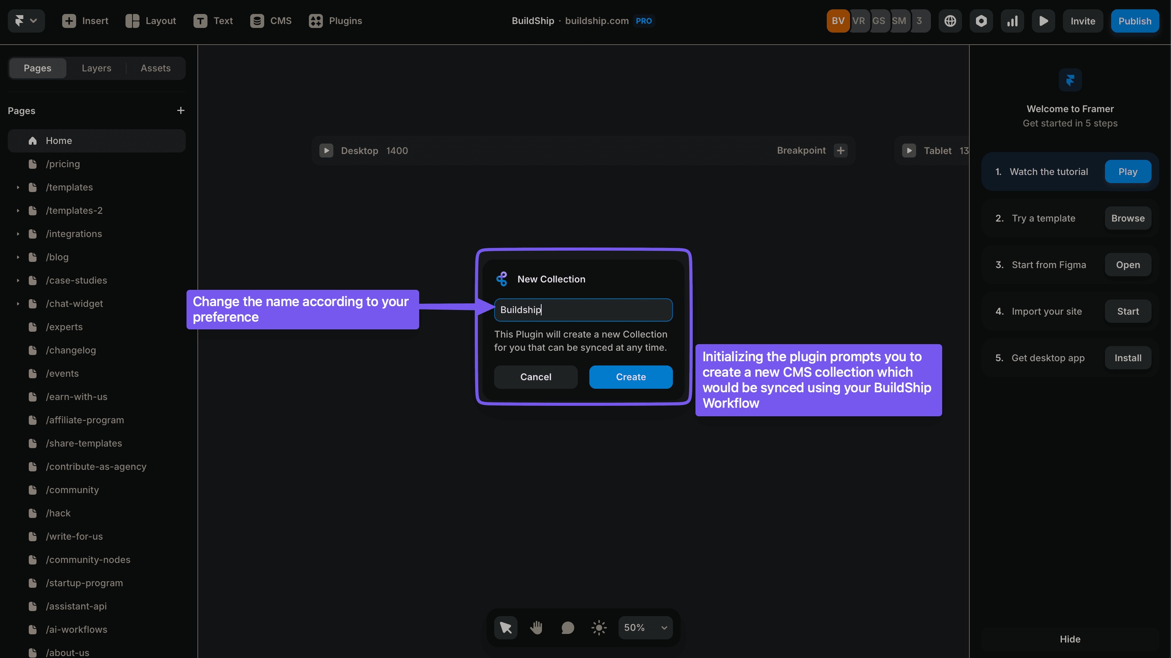Play the Tablet breakpoint preview
Image resolution: width=1171 pixels, height=658 pixels.
click(909, 151)
